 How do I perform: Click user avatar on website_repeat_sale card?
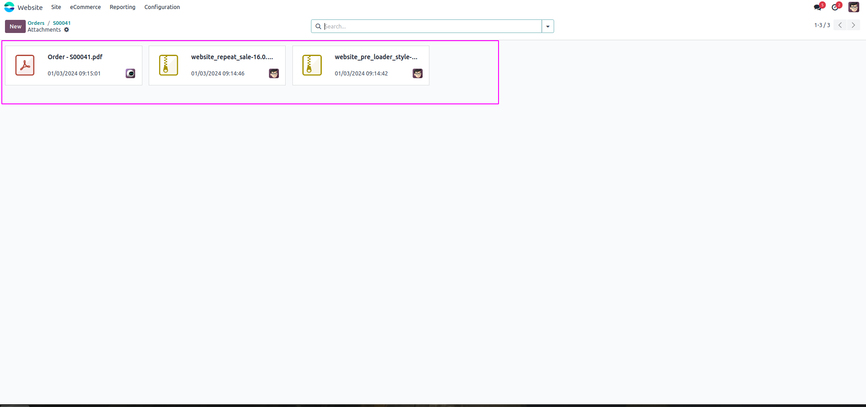(274, 73)
